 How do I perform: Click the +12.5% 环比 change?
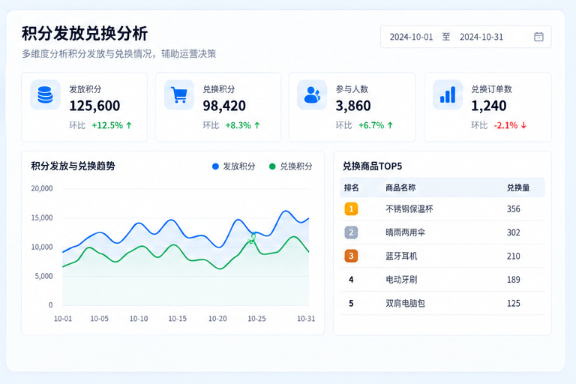tap(107, 125)
